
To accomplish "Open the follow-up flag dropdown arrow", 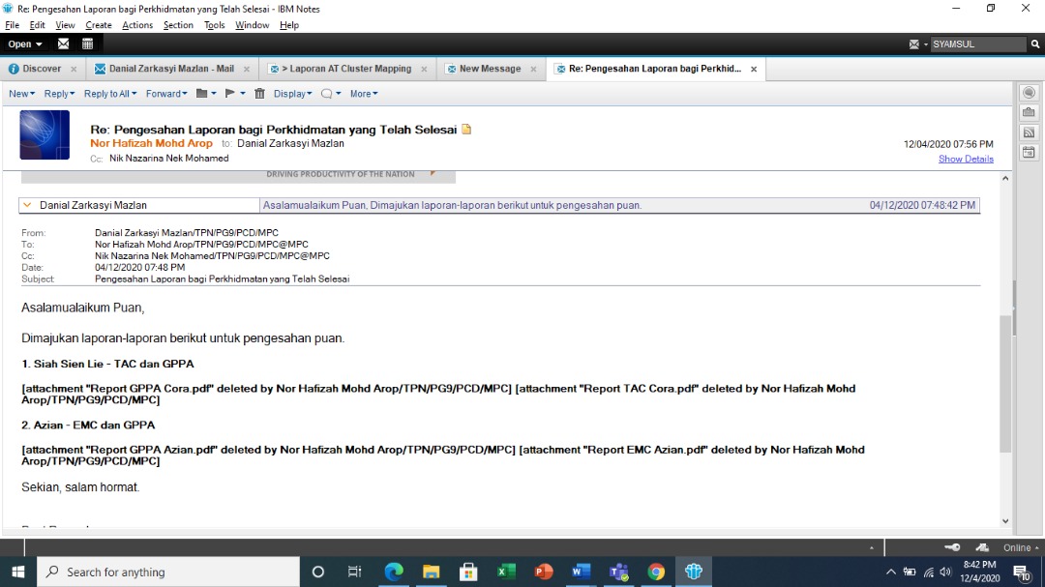I will (x=243, y=94).
